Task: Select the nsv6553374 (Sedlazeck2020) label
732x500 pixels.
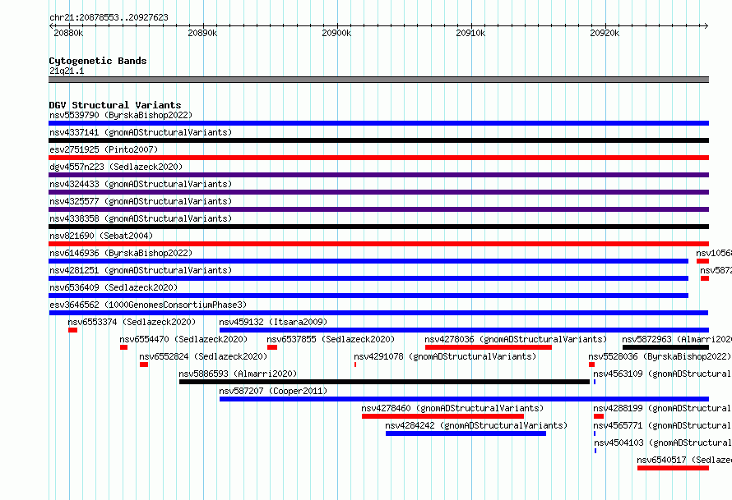Action: [x=132, y=322]
